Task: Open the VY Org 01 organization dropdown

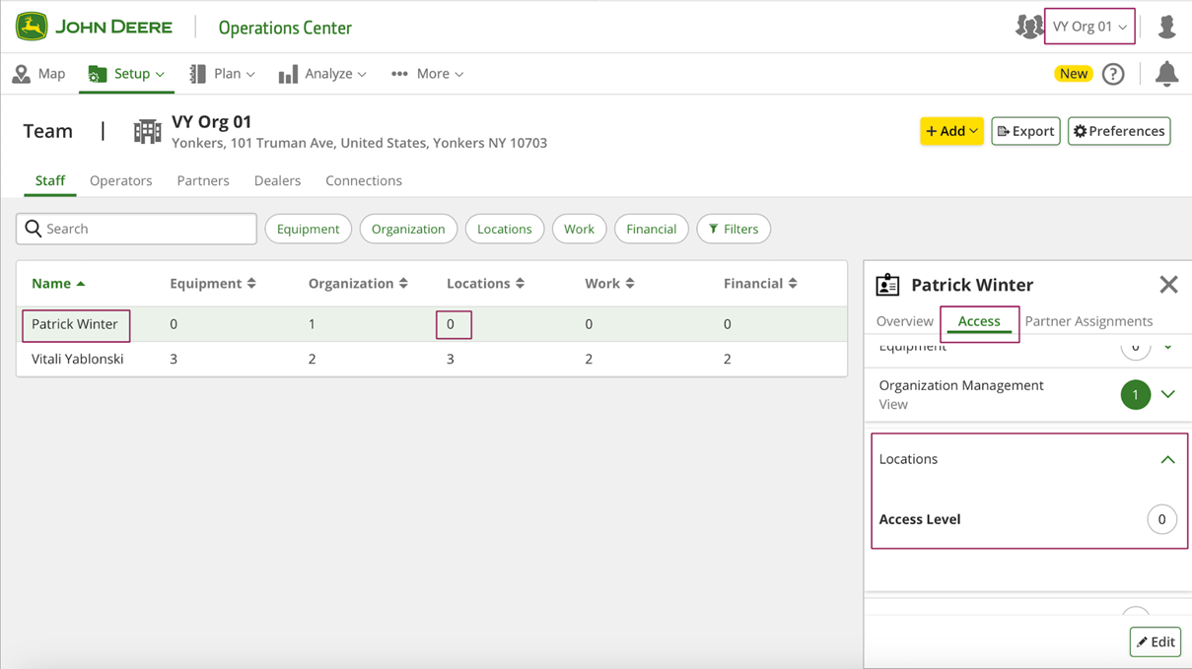Action: point(1089,27)
